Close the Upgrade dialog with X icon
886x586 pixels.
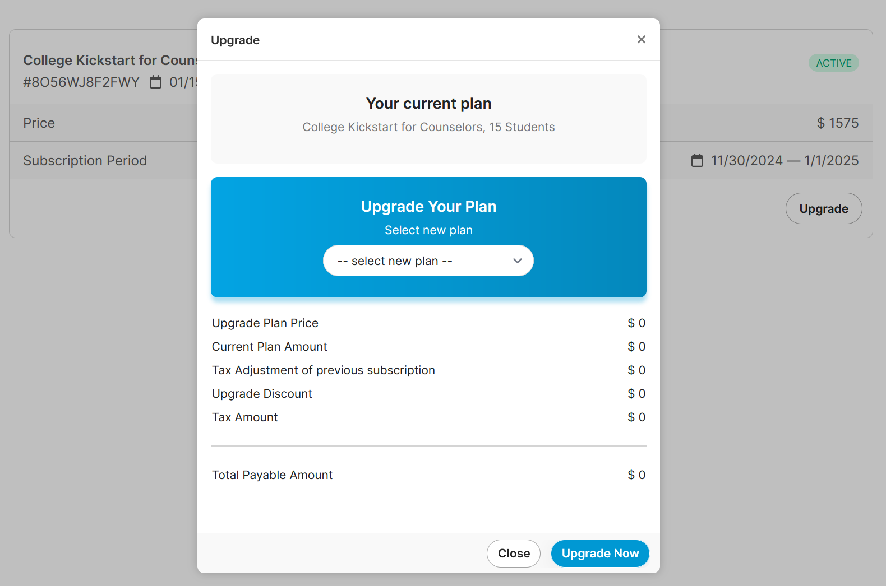(x=642, y=39)
